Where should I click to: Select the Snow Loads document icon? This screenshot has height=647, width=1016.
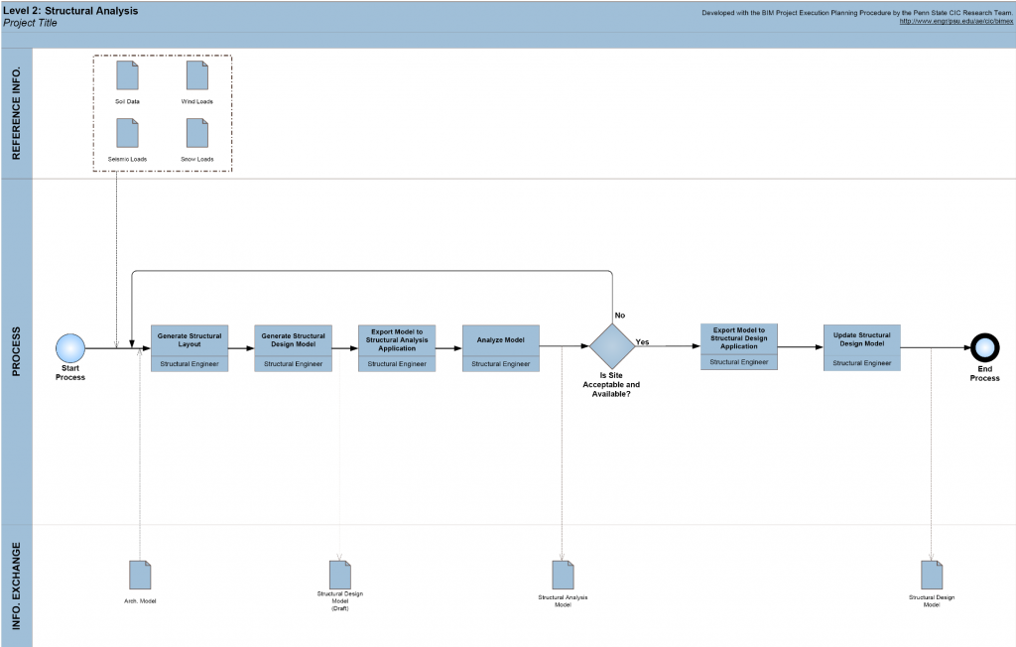pyautogui.click(x=196, y=133)
